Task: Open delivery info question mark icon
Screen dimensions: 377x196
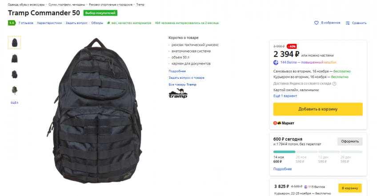Action: tap(334, 84)
